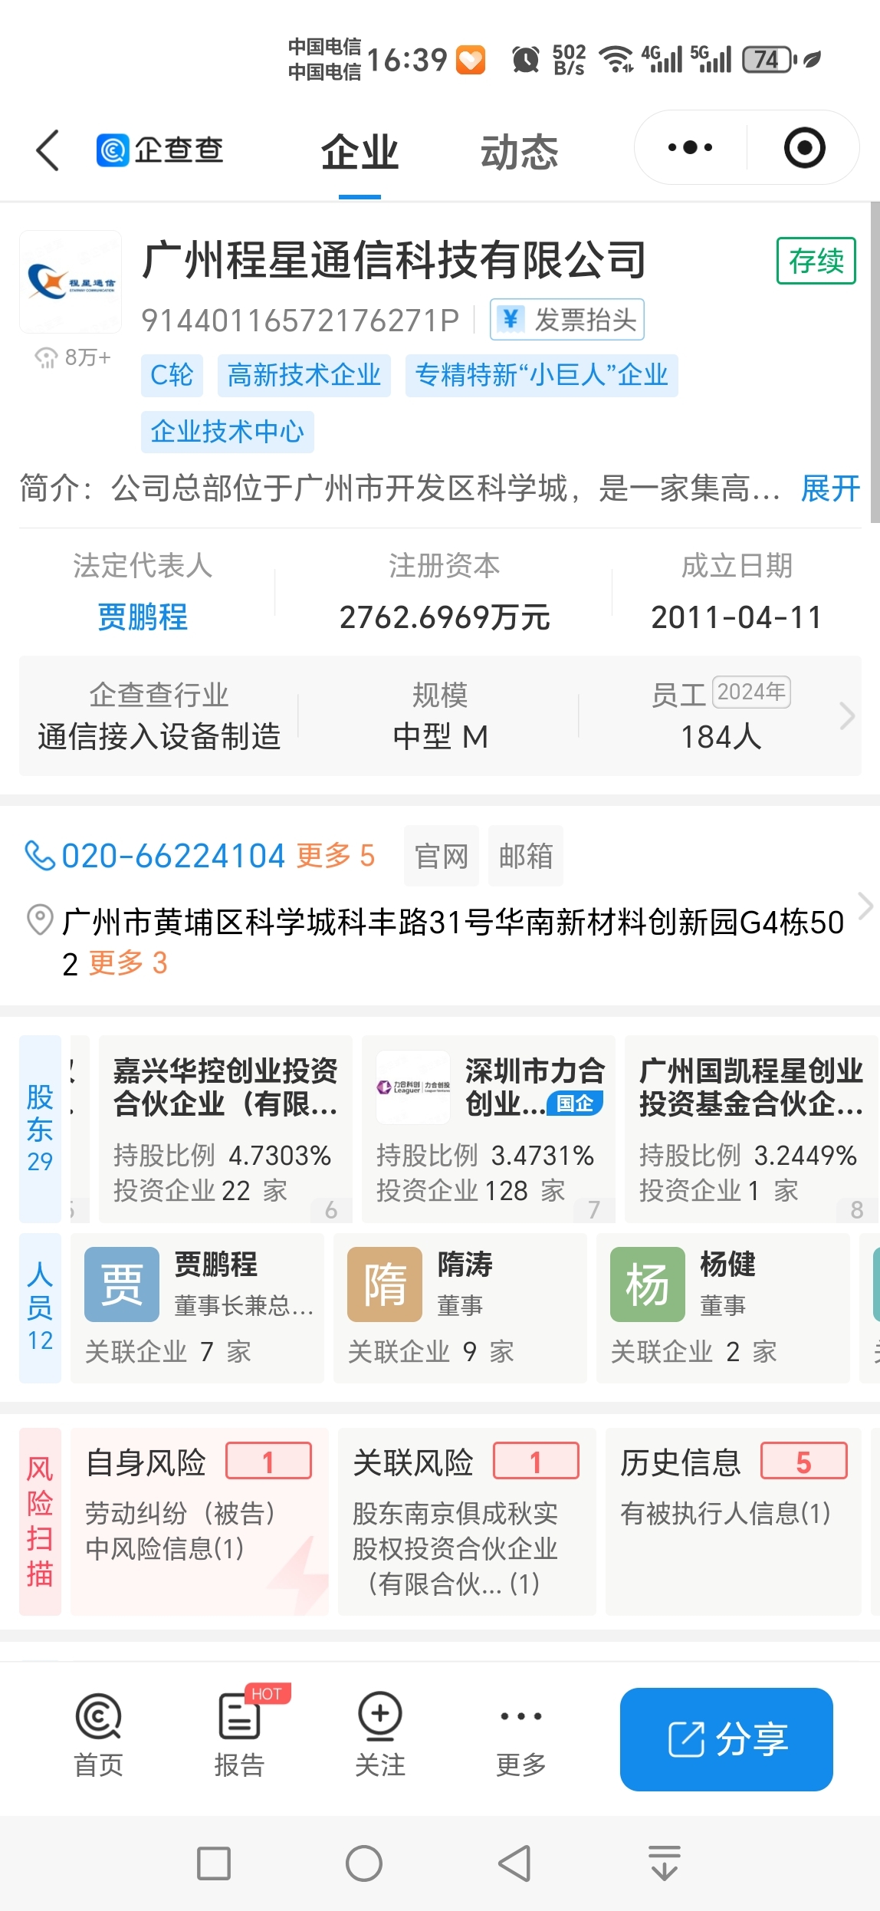Tap the 2024年 employee year badge

pos(751,692)
